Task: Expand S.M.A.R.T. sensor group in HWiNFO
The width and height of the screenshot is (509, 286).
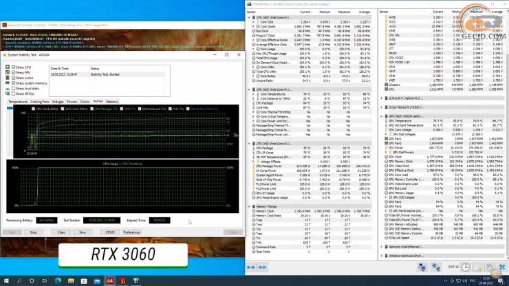Action: point(382,98)
